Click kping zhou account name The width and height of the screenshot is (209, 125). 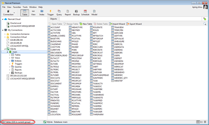click(197, 7)
